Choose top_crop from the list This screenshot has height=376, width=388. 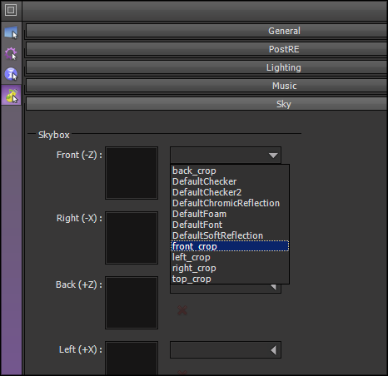click(230, 279)
